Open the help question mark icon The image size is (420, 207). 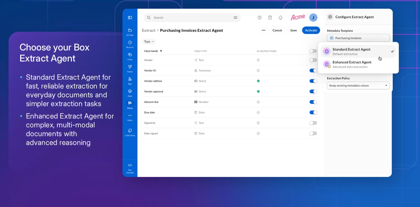tap(260, 18)
